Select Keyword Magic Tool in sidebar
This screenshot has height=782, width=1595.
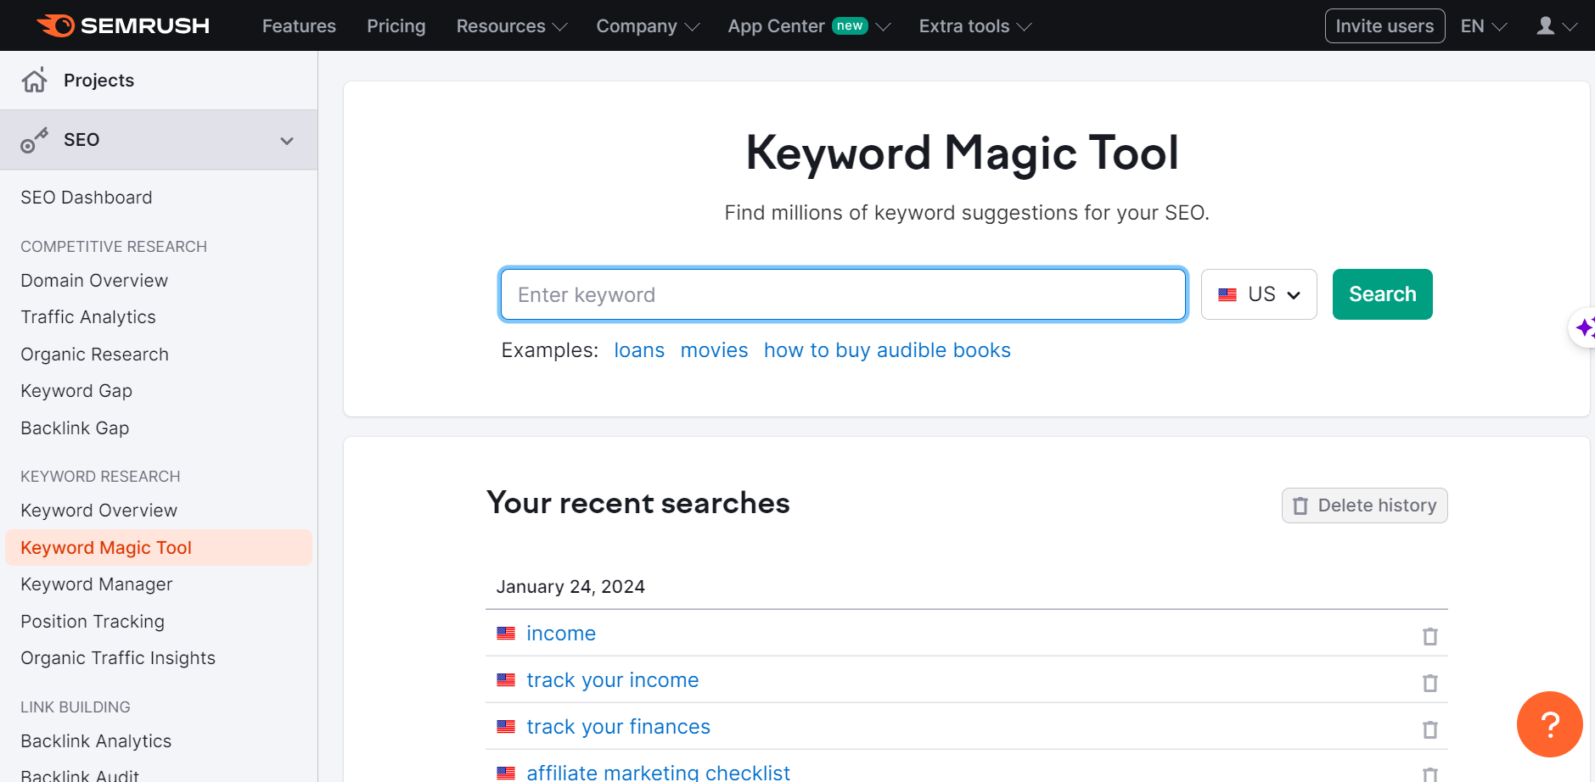pos(159,548)
